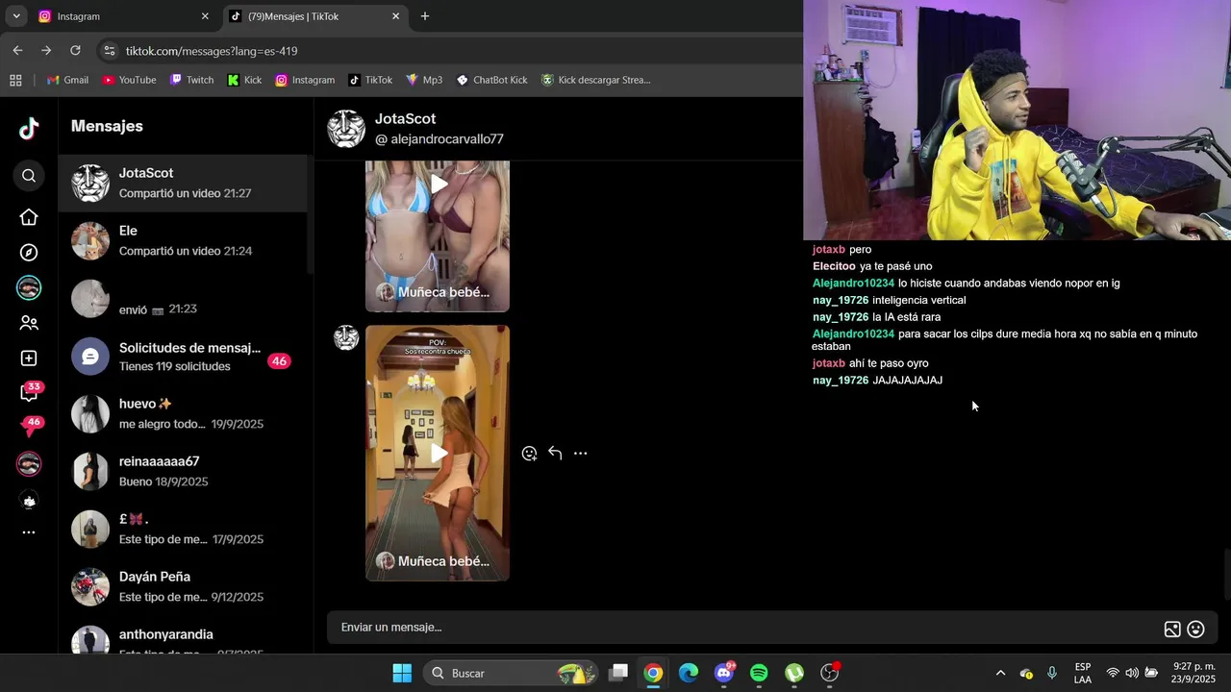Open Microsoft Edge from taskbar
This screenshot has width=1231, height=692.
[689, 673]
